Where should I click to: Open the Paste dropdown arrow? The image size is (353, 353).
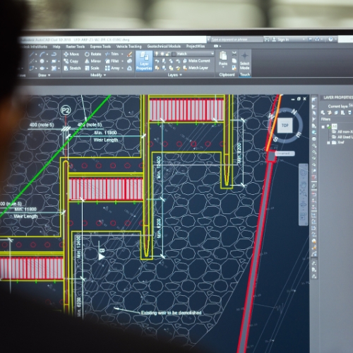[x=223, y=67]
